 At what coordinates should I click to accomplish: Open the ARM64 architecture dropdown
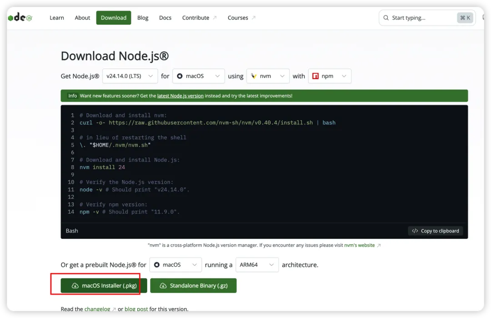tap(257, 265)
